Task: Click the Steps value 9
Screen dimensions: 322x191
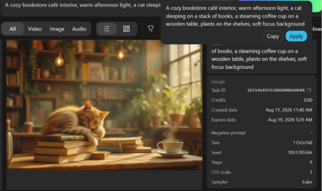Action: (x=311, y=163)
